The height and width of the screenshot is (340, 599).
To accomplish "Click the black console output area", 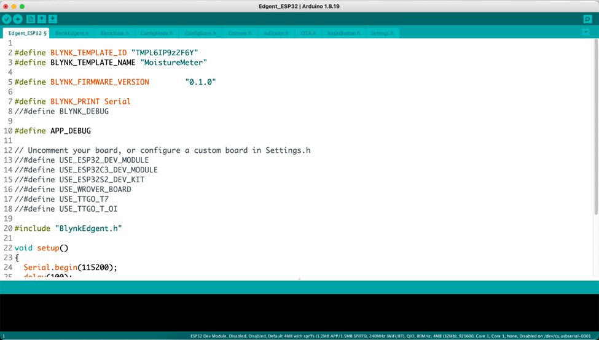I will click(300, 312).
